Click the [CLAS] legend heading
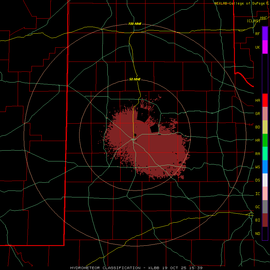 (253, 21)
